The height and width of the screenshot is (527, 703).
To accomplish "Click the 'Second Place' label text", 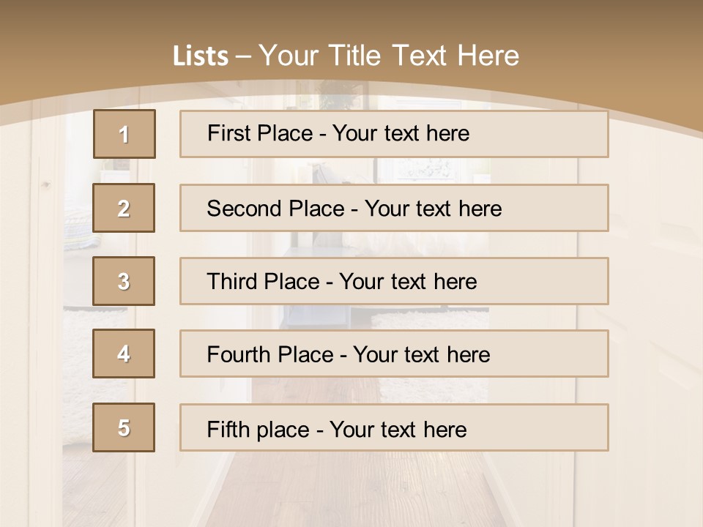I will [276, 209].
